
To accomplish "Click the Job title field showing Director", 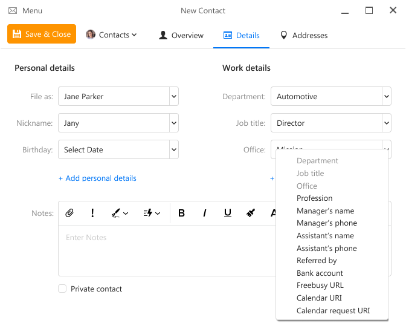I will pyautogui.click(x=326, y=123).
